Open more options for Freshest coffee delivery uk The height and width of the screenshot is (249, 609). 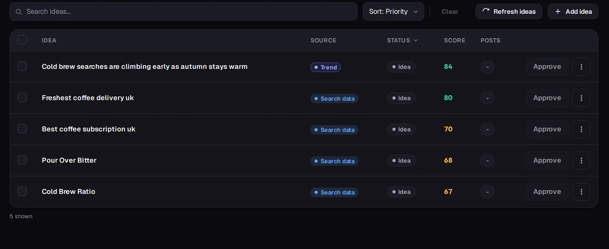point(581,98)
